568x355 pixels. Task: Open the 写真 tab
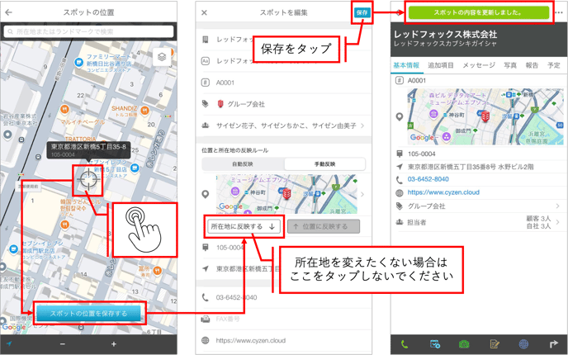[x=510, y=65]
